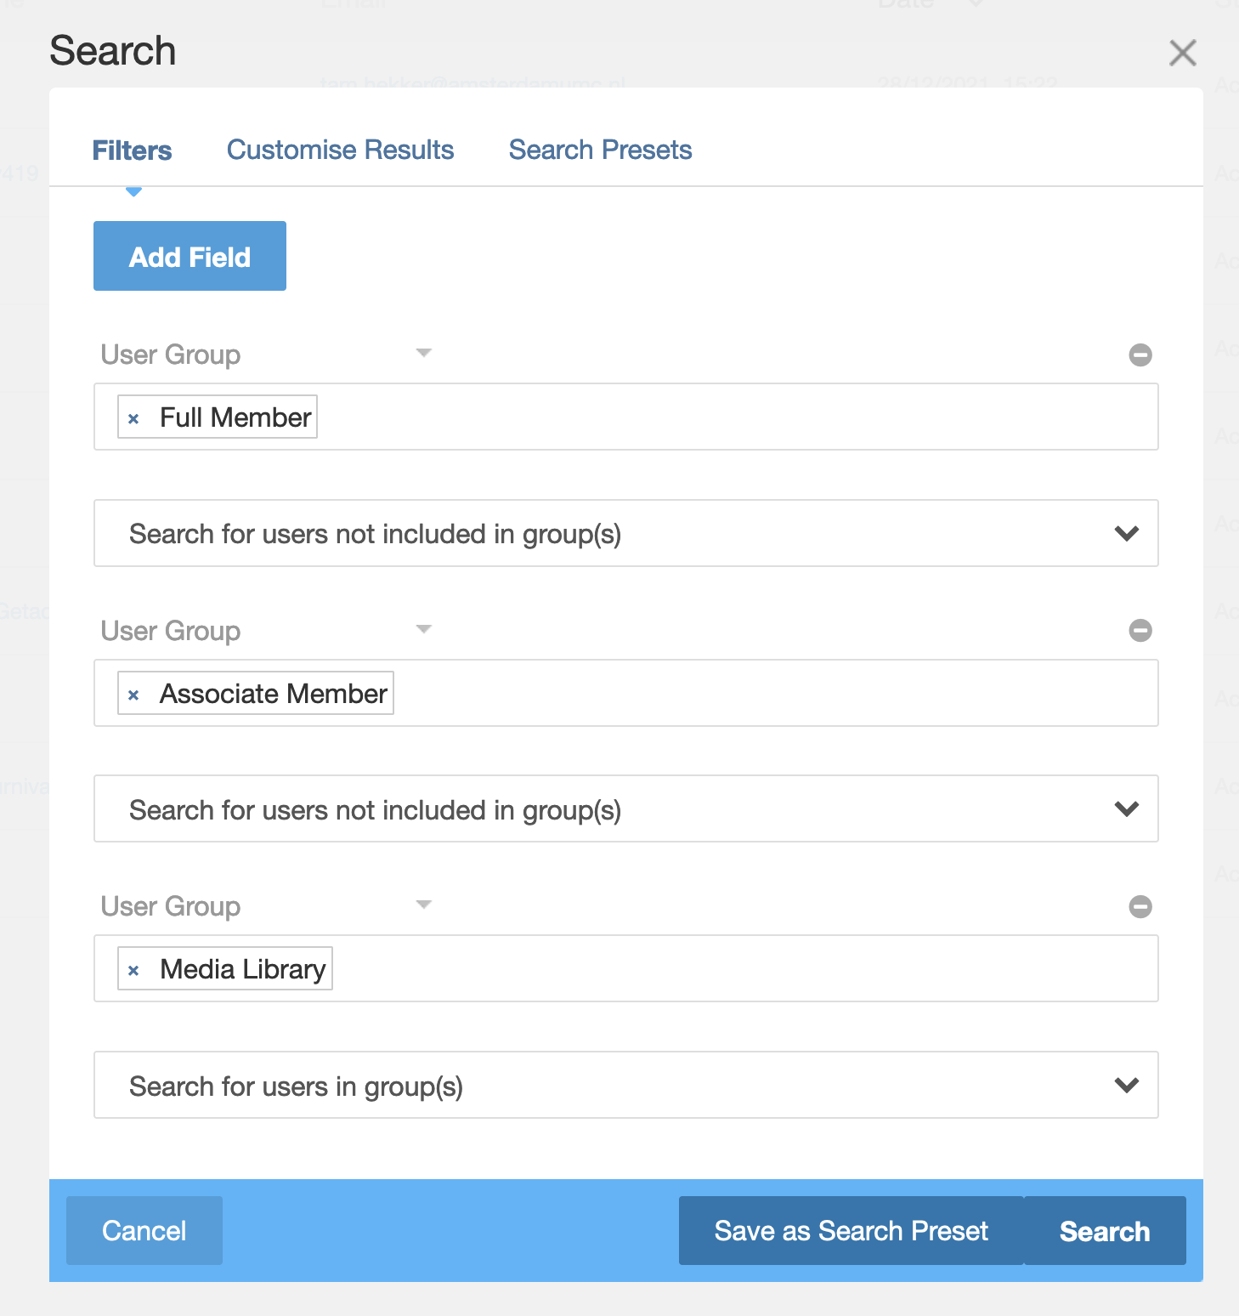Remove the Full Member filter row
Viewport: 1239px width, 1316px height.
coord(1140,355)
